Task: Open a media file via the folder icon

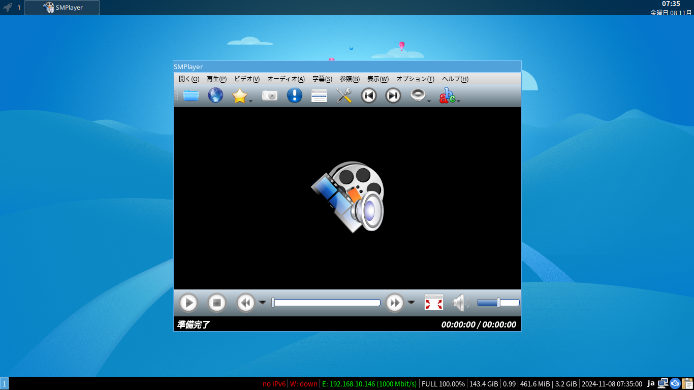Action: (190, 95)
